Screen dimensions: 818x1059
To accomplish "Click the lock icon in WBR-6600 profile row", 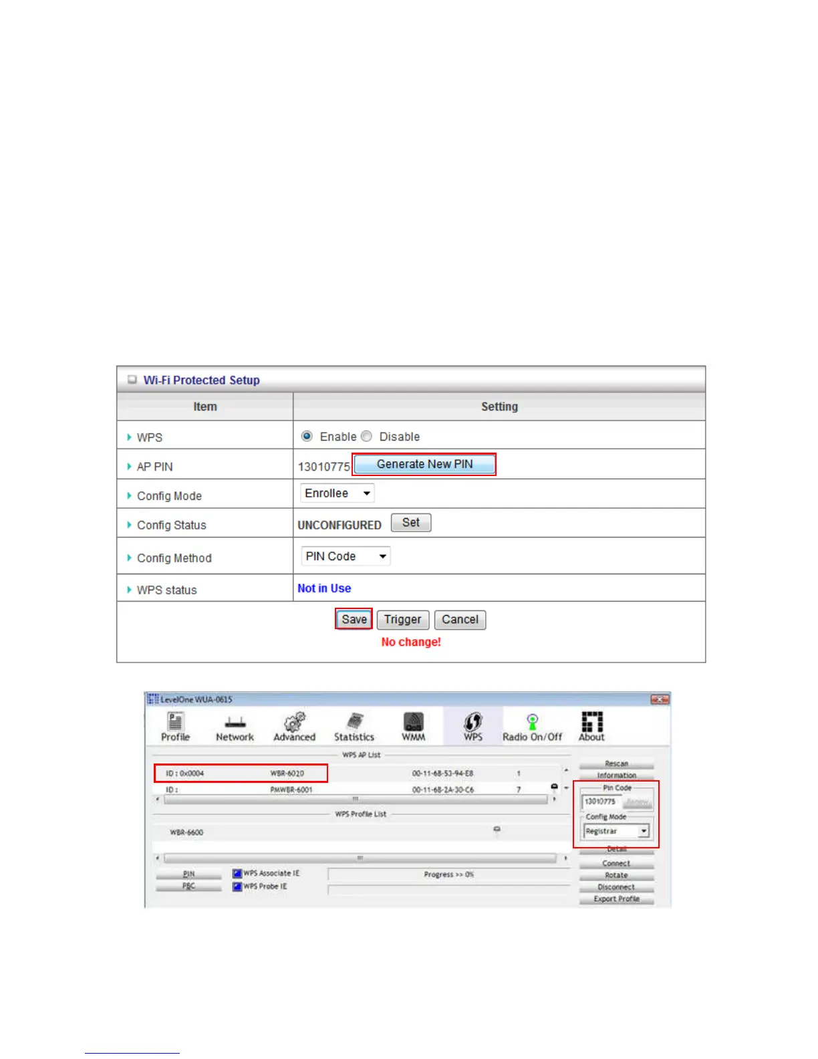I will click(497, 830).
